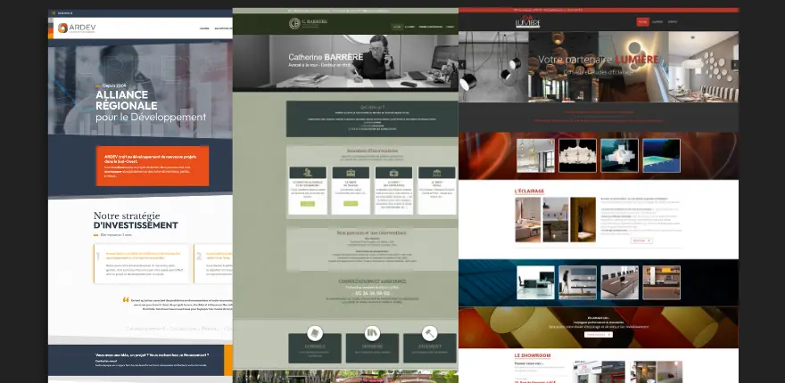The image size is (785, 383).
Task: Open the white geometric lamp thumbnail
Action: [x=619, y=156]
